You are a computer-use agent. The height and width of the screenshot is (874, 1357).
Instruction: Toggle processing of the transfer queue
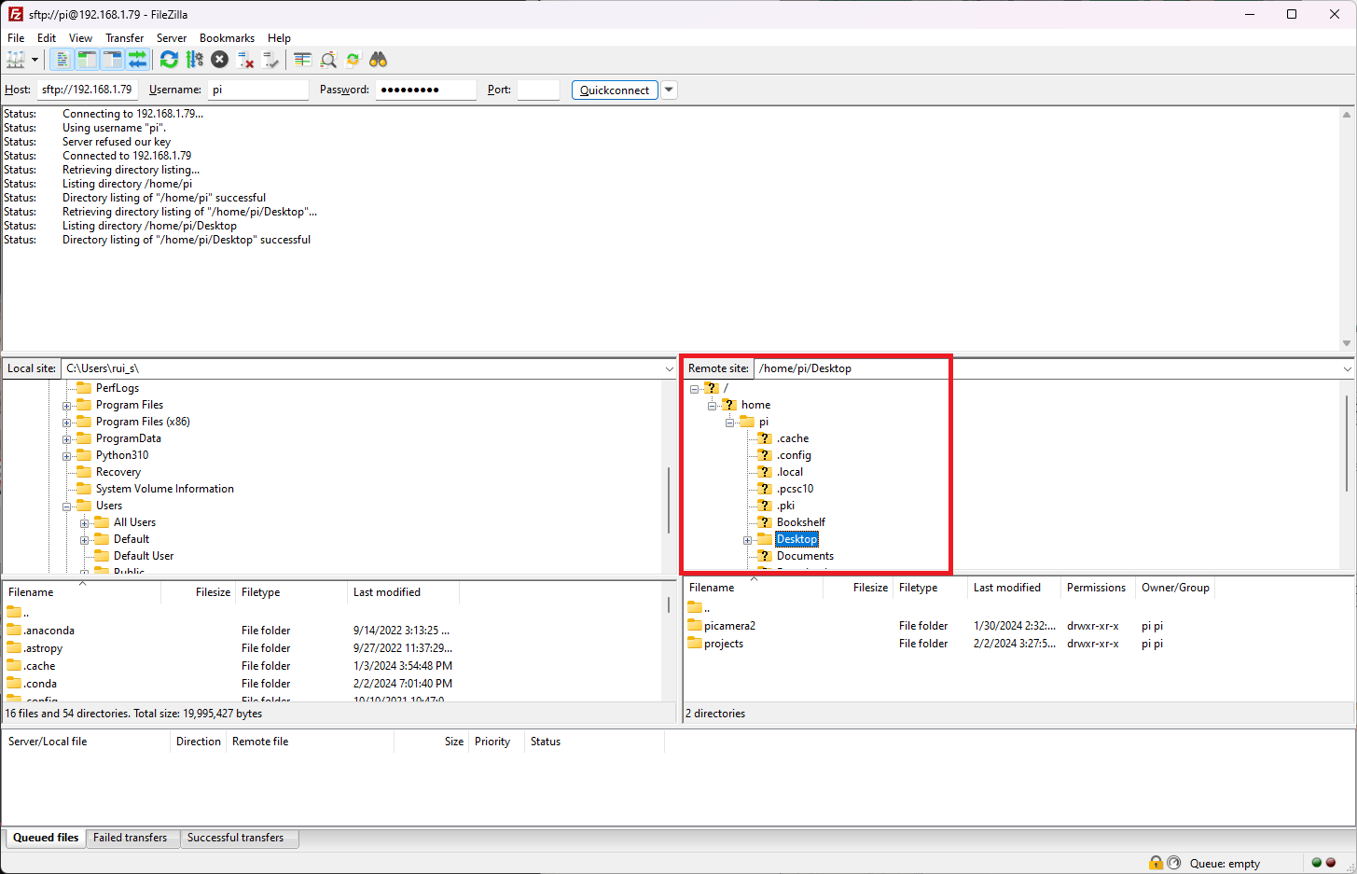(x=195, y=59)
